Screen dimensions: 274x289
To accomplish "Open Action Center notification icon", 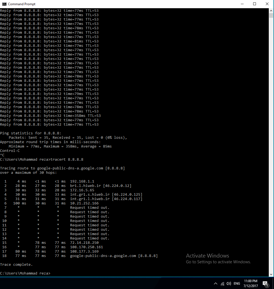I will click(265, 284).
